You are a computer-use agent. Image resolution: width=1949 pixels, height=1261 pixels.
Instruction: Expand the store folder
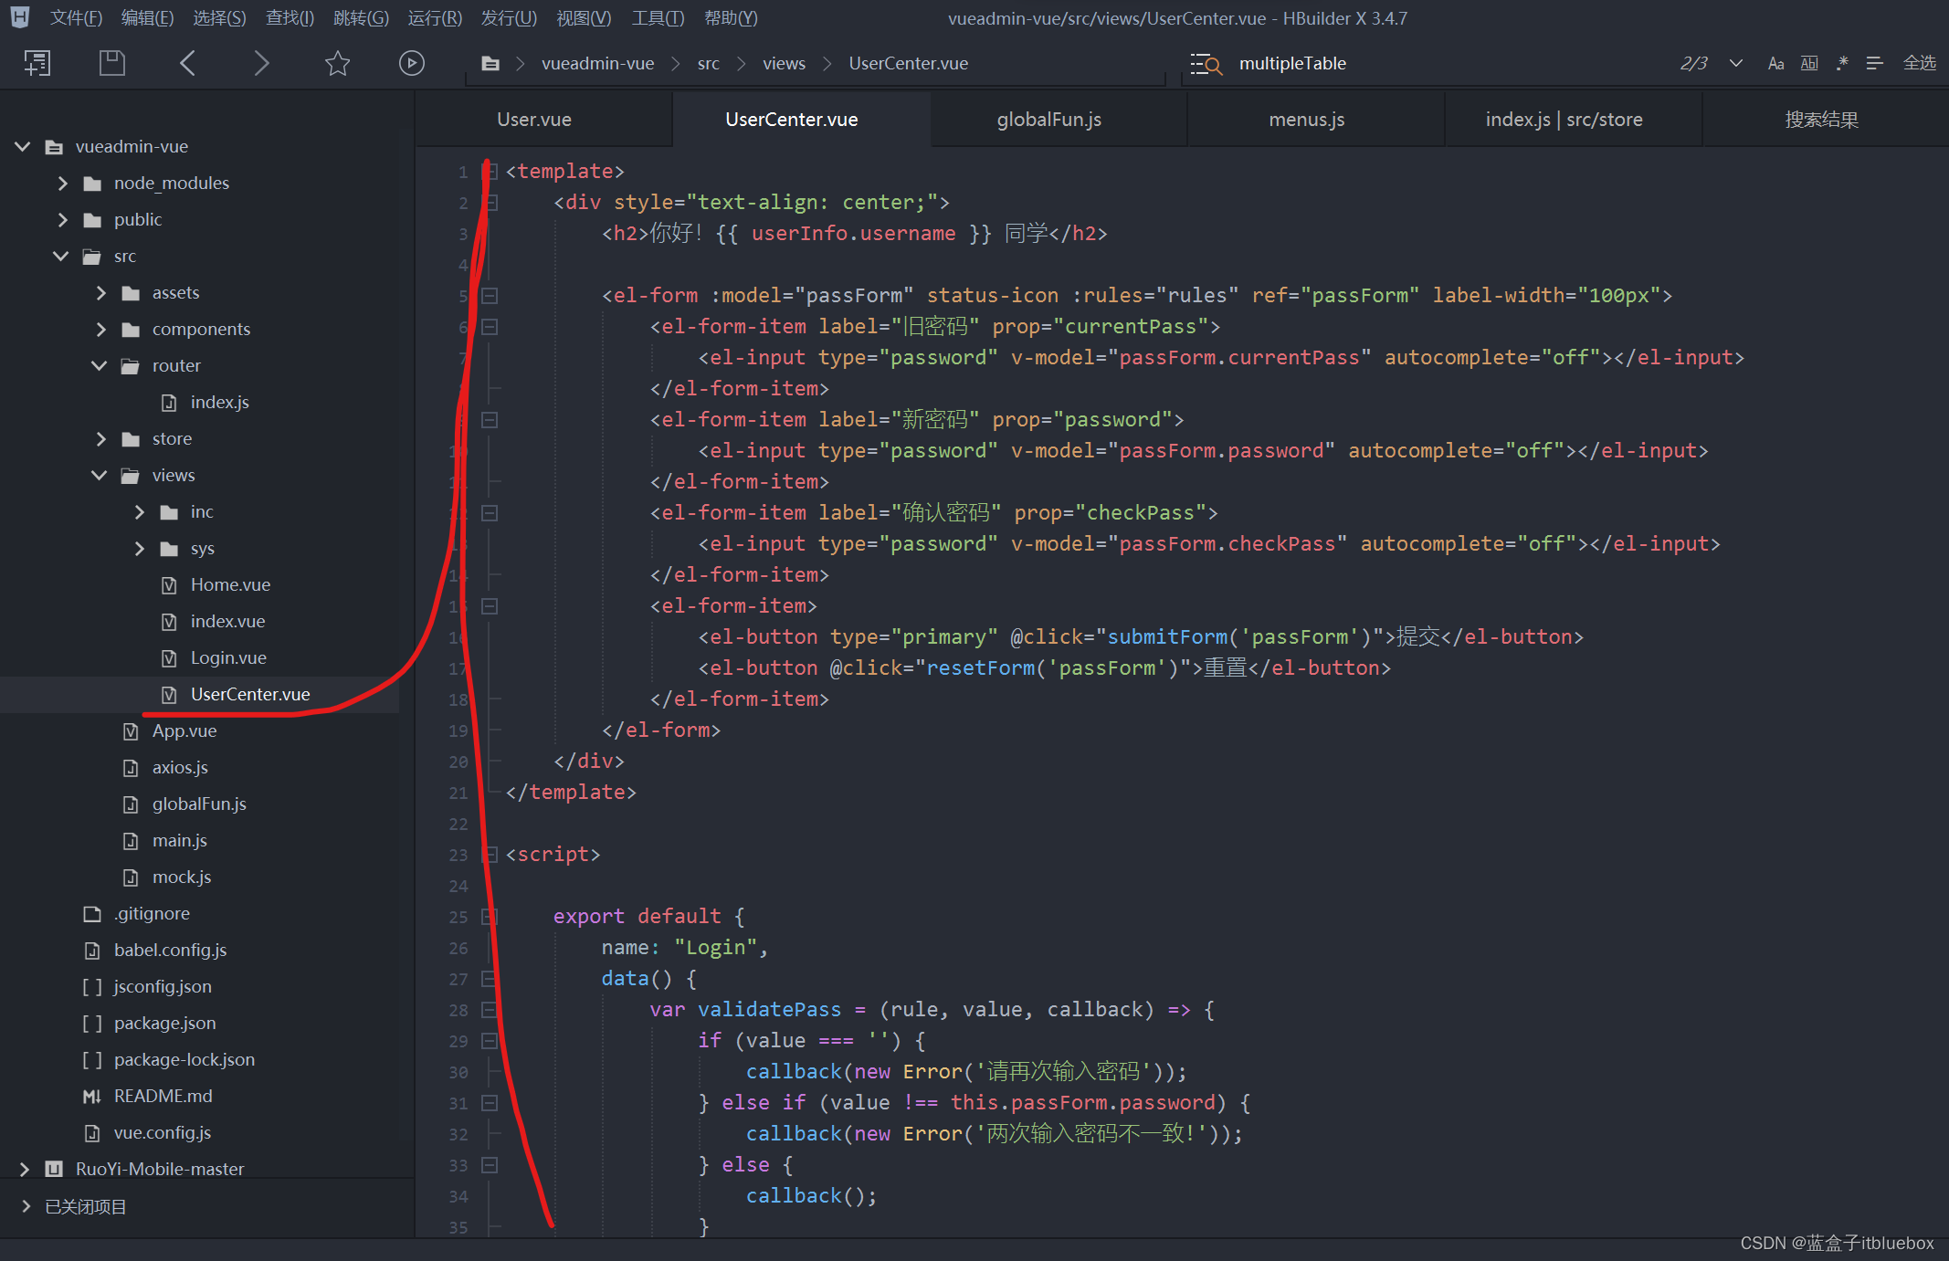(97, 439)
